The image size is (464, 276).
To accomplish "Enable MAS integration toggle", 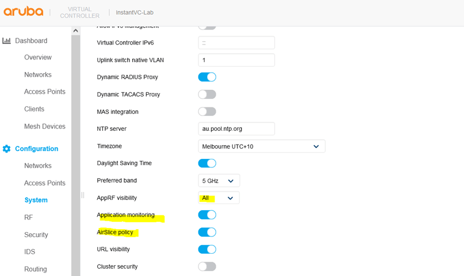I will tap(207, 111).
